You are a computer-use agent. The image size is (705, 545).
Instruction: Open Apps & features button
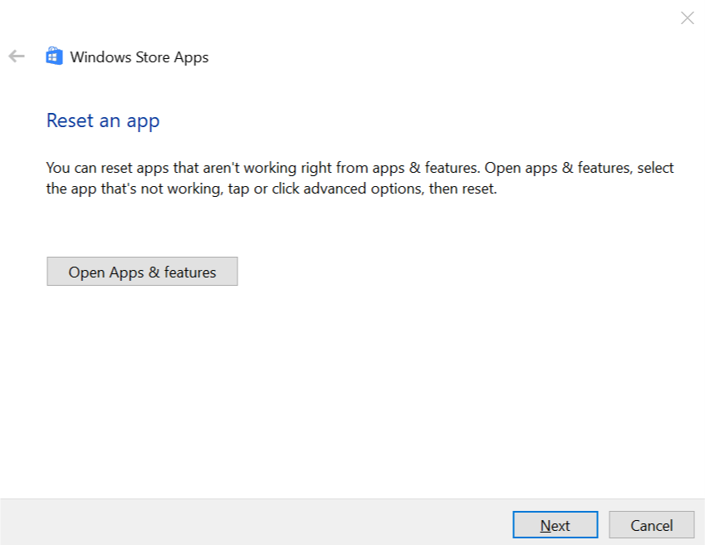(142, 272)
